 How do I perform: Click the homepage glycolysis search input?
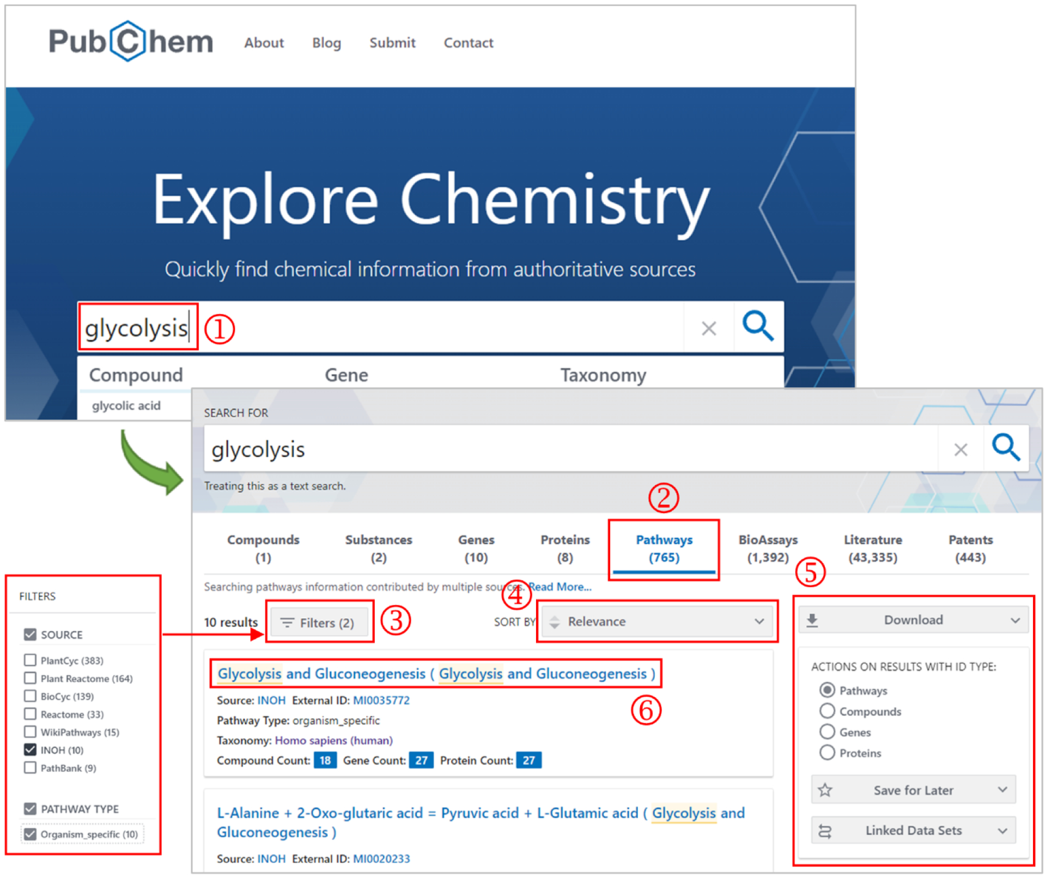coord(381,327)
